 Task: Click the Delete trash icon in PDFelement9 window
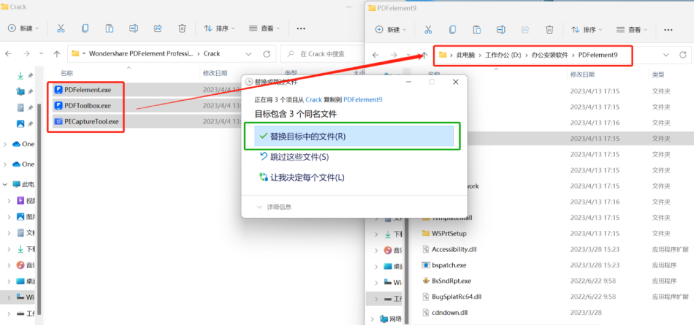coord(549,29)
